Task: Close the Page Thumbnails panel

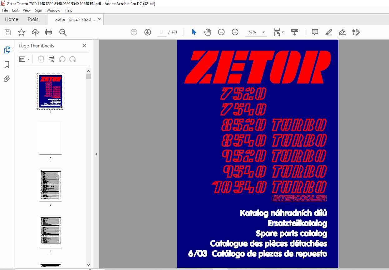Action: point(84,46)
